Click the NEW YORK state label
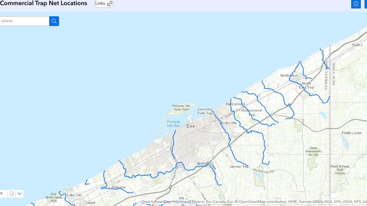Viewport: 367px width, 206px height. (x=334, y=74)
